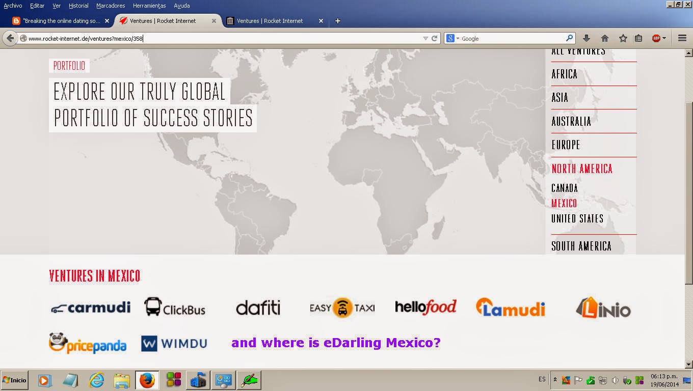Open the Herramientas menu
The width and height of the screenshot is (693, 391).
(149, 6)
